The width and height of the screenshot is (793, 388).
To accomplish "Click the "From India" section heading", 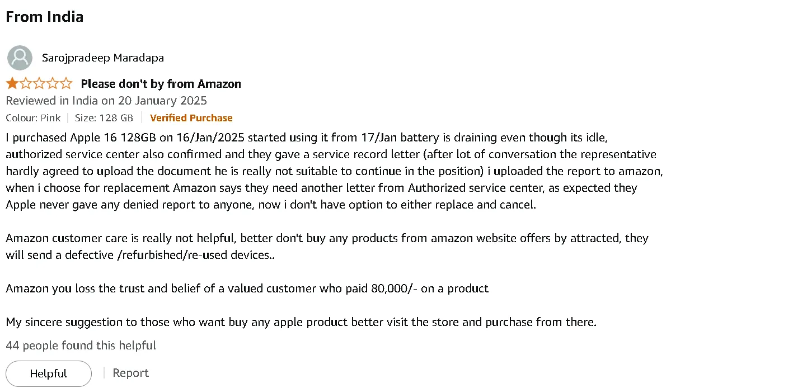I will pos(45,17).
